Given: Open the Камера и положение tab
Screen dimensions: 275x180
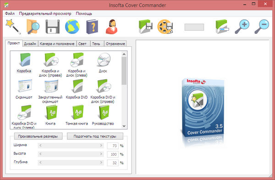Looking at the screenshot, I should click(57, 44).
